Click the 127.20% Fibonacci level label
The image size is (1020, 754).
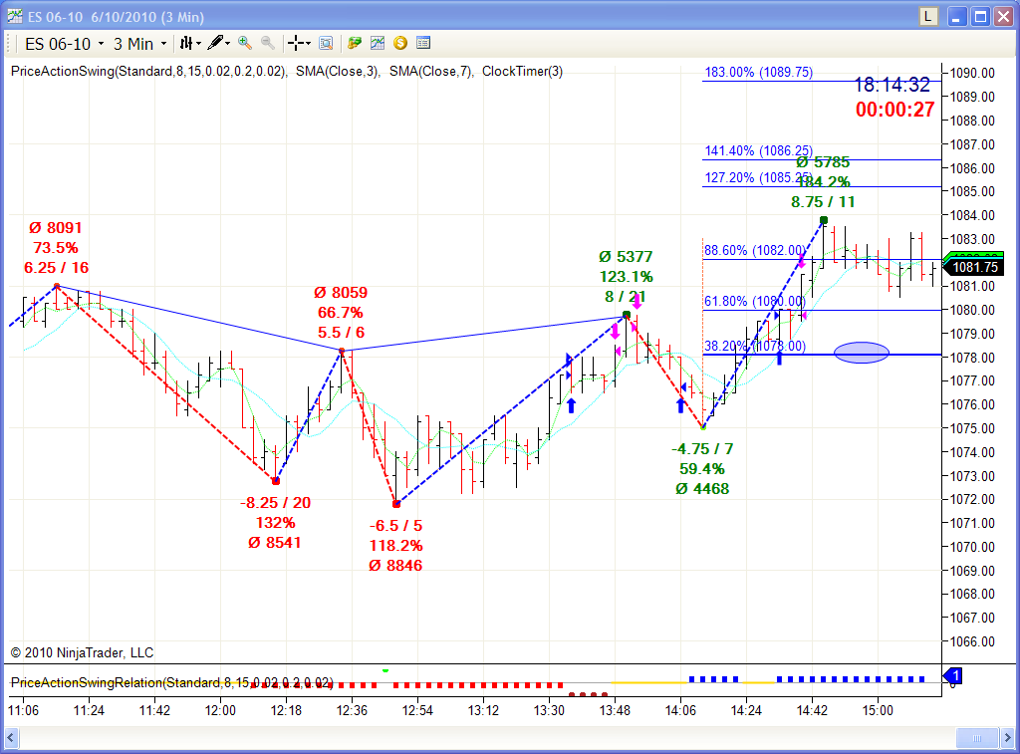pyautogui.click(x=757, y=177)
